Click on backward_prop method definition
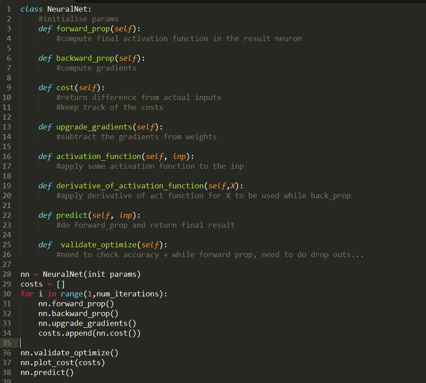426x383 pixels. 85,58
